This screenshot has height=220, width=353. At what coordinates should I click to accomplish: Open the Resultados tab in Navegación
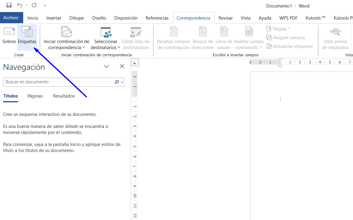point(64,96)
